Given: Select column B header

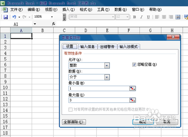Looking at the screenshot, I should click(x=42, y=30).
